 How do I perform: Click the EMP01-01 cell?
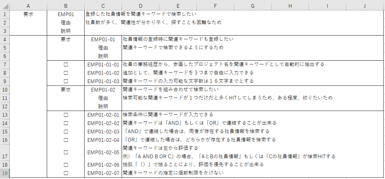pos(103,39)
